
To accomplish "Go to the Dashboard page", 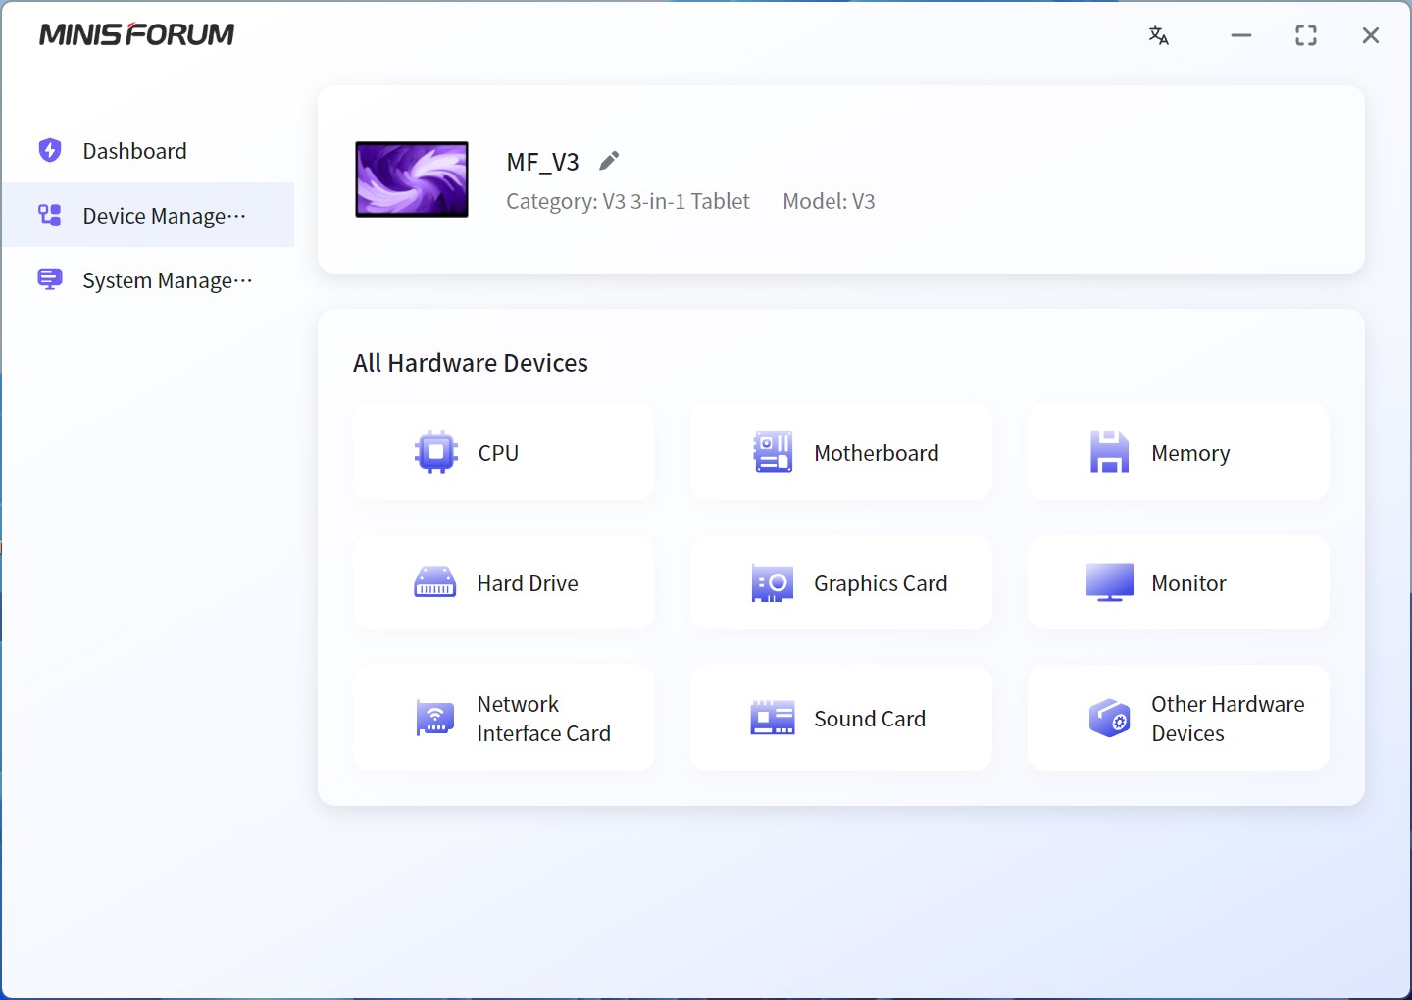I will click(x=134, y=151).
